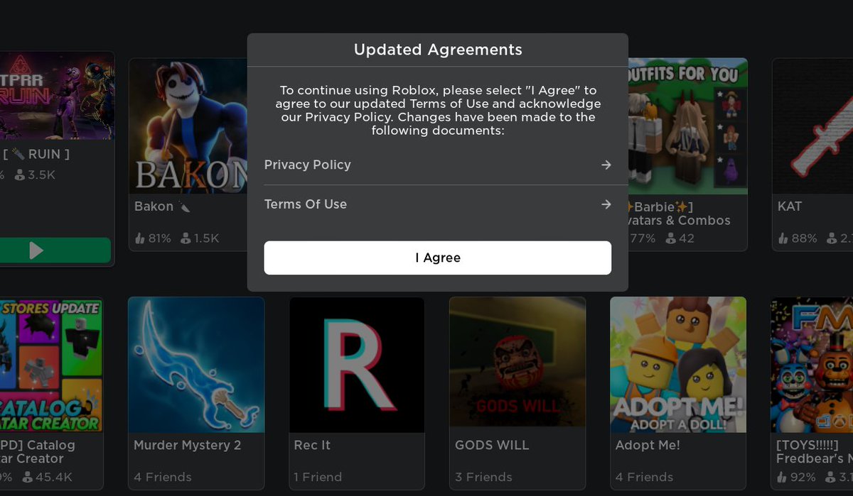853x496 pixels.
Task: Click the Updated Agreements dialog heading
Action: pyautogui.click(x=438, y=50)
